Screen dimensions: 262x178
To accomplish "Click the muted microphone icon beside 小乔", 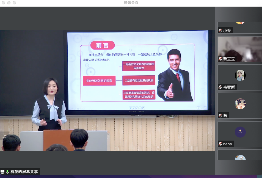I will (x=220, y=31).
